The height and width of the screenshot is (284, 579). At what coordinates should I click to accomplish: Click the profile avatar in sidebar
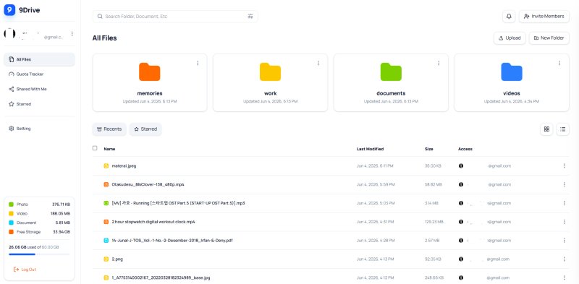click(x=9, y=33)
